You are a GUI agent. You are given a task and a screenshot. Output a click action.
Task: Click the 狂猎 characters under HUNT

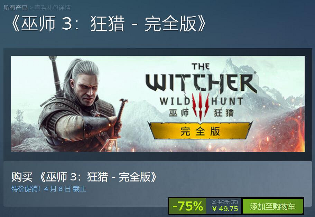point(224,113)
